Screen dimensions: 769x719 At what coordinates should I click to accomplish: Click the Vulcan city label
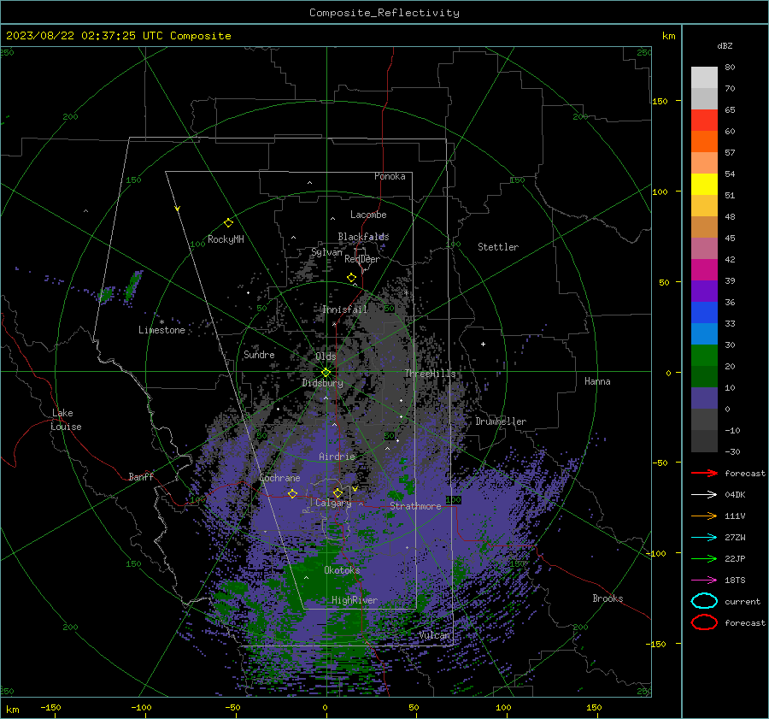click(x=435, y=635)
